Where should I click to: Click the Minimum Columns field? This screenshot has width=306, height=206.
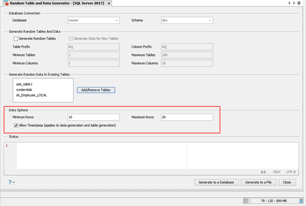(93, 63)
